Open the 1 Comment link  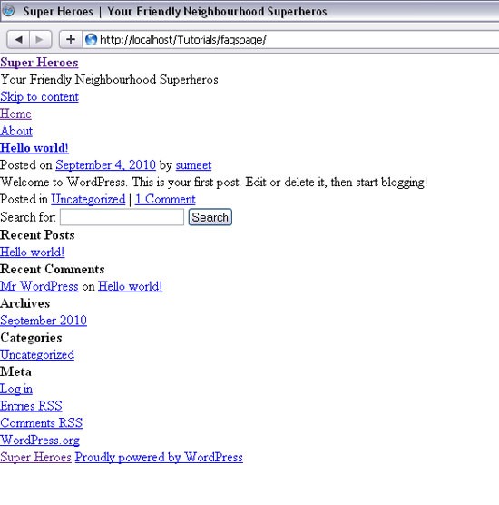click(165, 199)
